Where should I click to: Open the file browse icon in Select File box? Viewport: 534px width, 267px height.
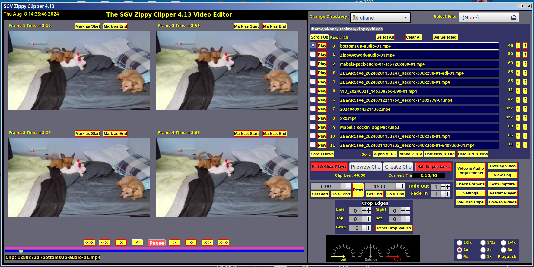click(x=514, y=17)
